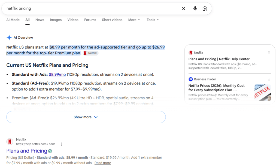Click the Netflix logo on the side card

tap(190, 52)
